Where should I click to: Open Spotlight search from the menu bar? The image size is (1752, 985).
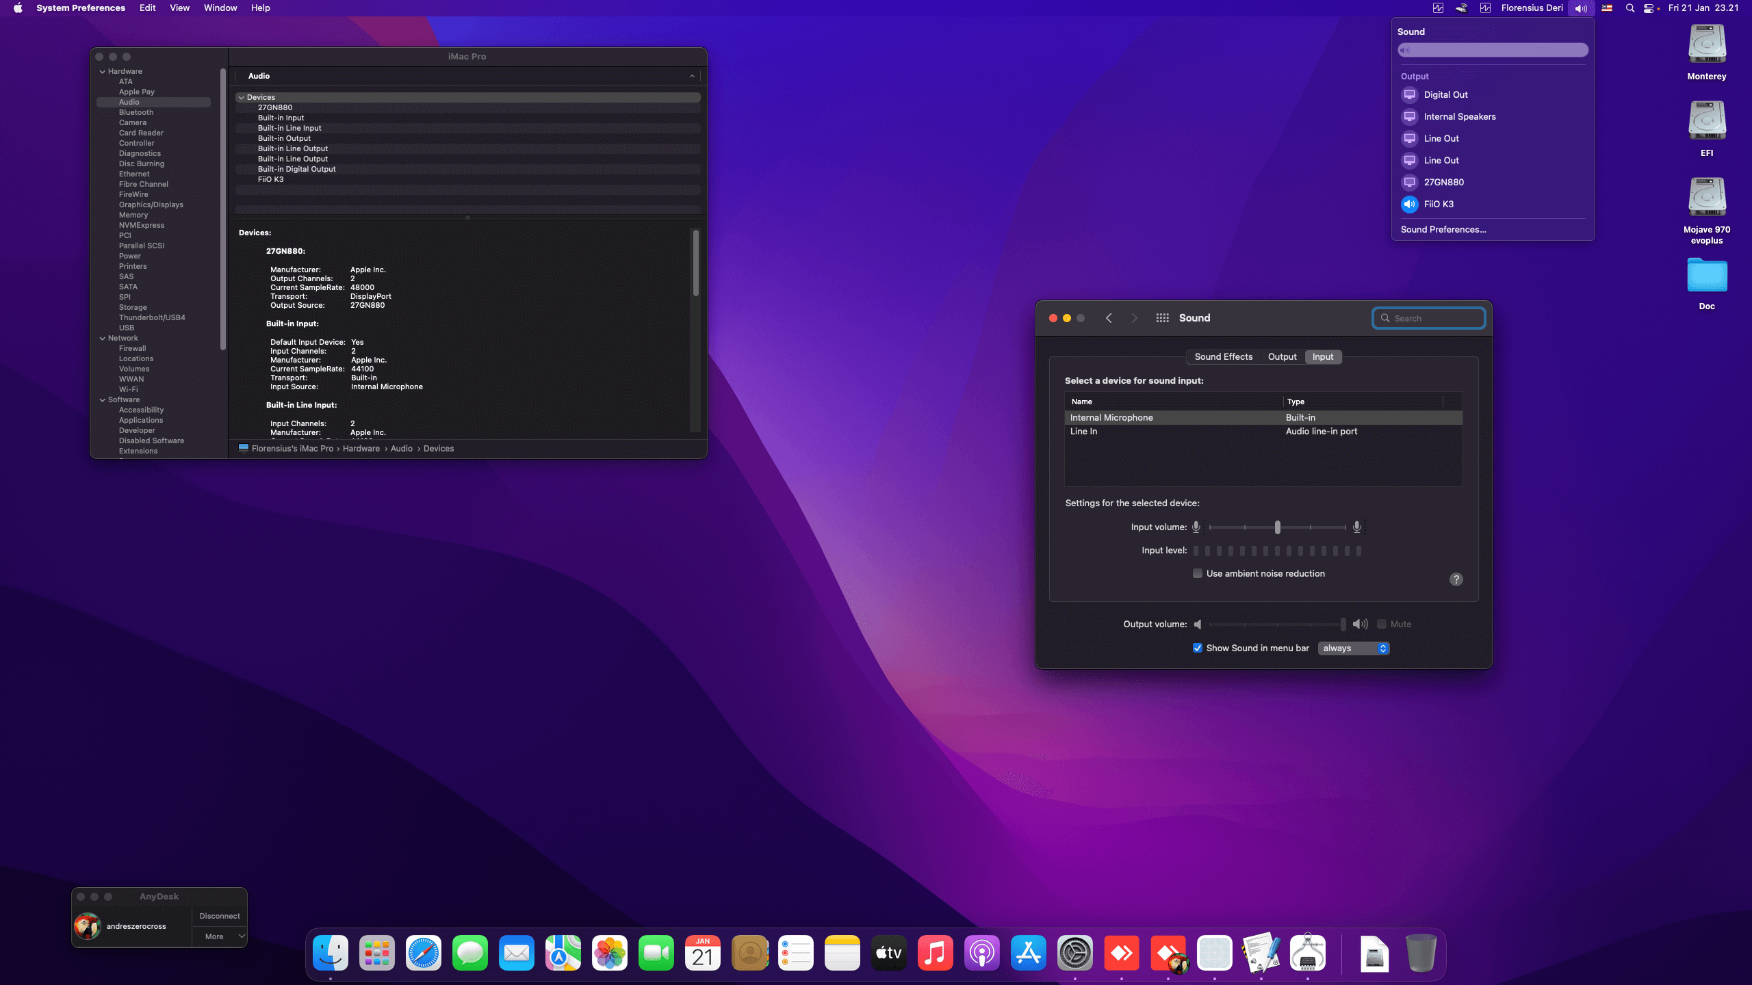click(x=1631, y=8)
